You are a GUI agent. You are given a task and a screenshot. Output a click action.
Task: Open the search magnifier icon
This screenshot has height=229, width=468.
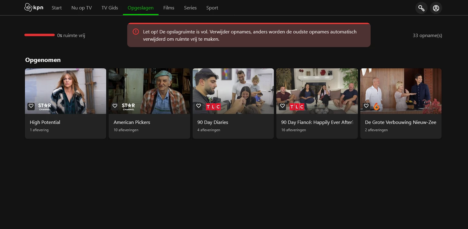pyautogui.click(x=421, y=8)
